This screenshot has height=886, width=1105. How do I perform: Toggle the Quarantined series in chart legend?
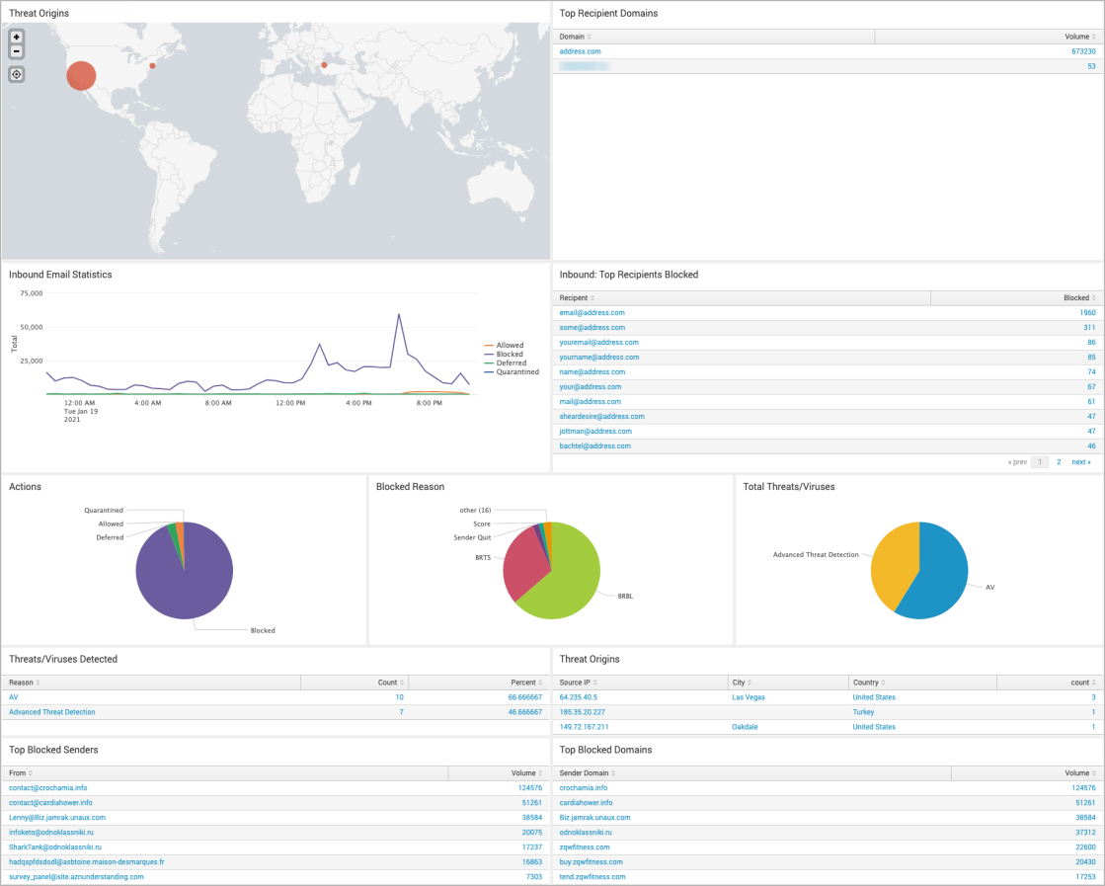[x=512, y=372]
